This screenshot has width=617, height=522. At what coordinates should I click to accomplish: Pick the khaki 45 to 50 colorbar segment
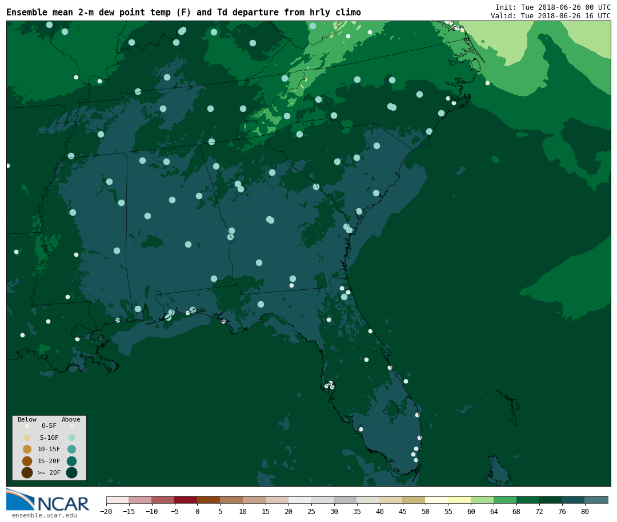click(414, 500)
